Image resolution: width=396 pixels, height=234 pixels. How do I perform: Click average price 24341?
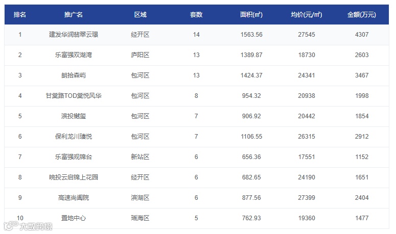click(x=307, y=75)
